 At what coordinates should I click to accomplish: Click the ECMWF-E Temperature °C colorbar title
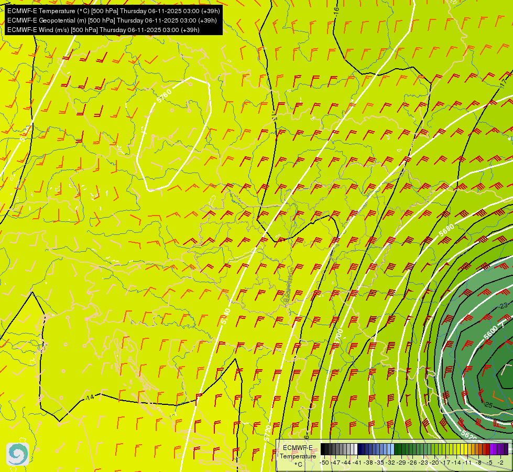[x=298, y=456]
